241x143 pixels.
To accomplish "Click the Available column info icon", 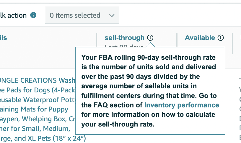I will 221,38.
